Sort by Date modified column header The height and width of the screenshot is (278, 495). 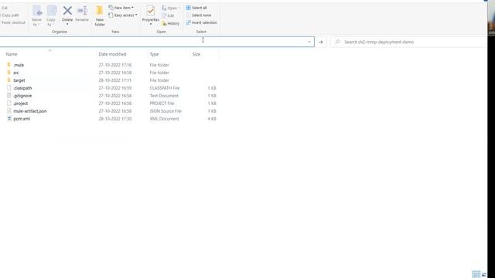pos(112,54)
